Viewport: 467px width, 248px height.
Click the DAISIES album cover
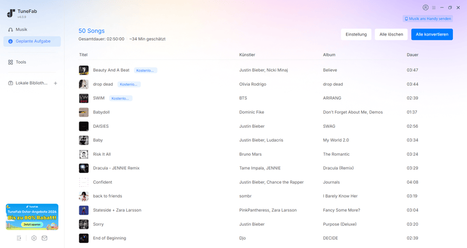click(x=83, y=126)
